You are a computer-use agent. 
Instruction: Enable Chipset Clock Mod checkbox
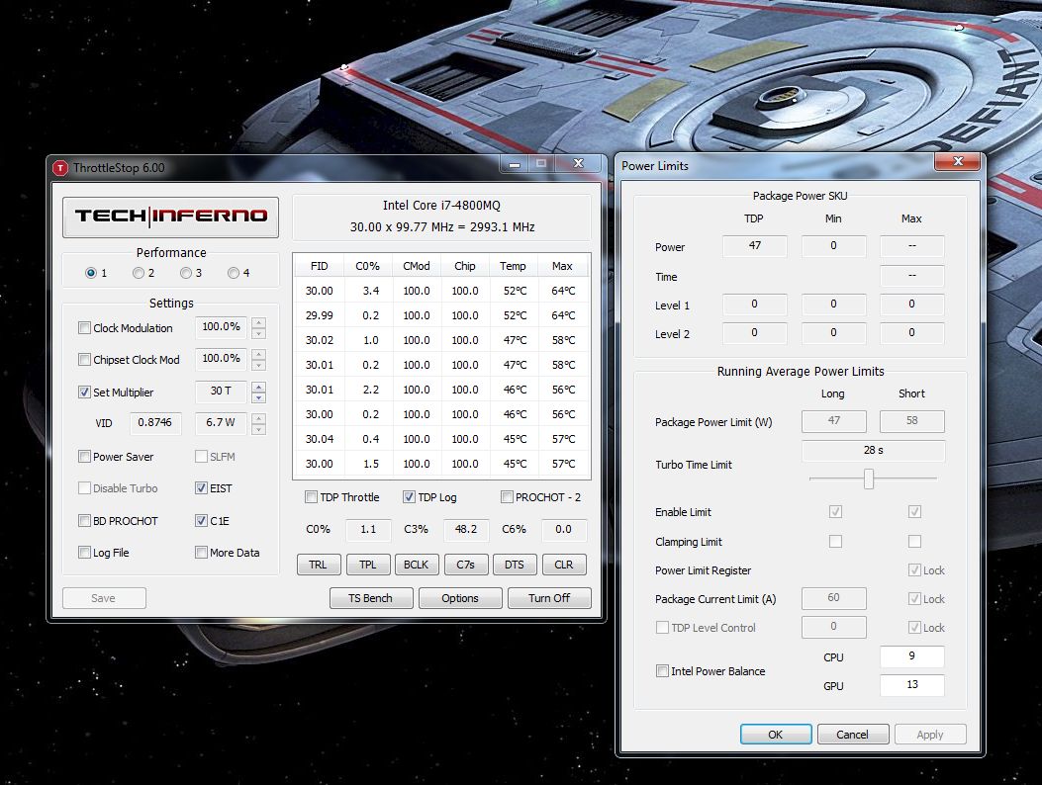[84, 359]
